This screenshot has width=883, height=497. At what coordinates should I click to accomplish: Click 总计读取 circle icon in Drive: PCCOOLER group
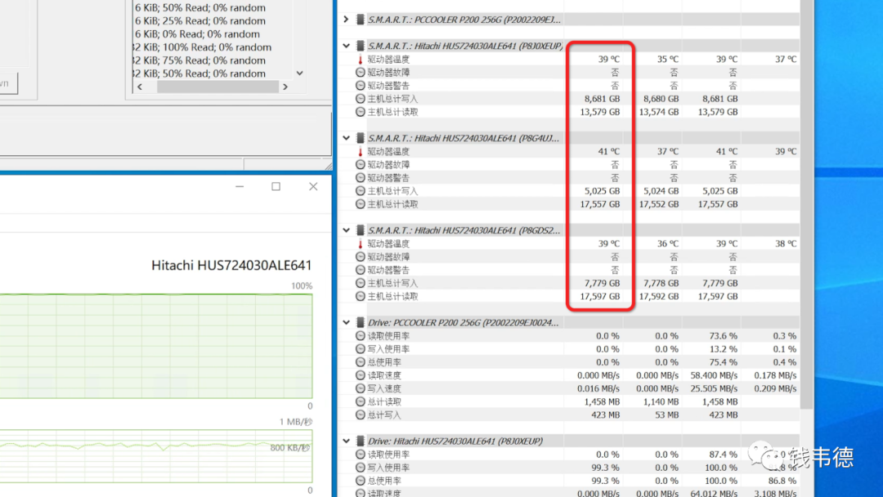(361, 402)
